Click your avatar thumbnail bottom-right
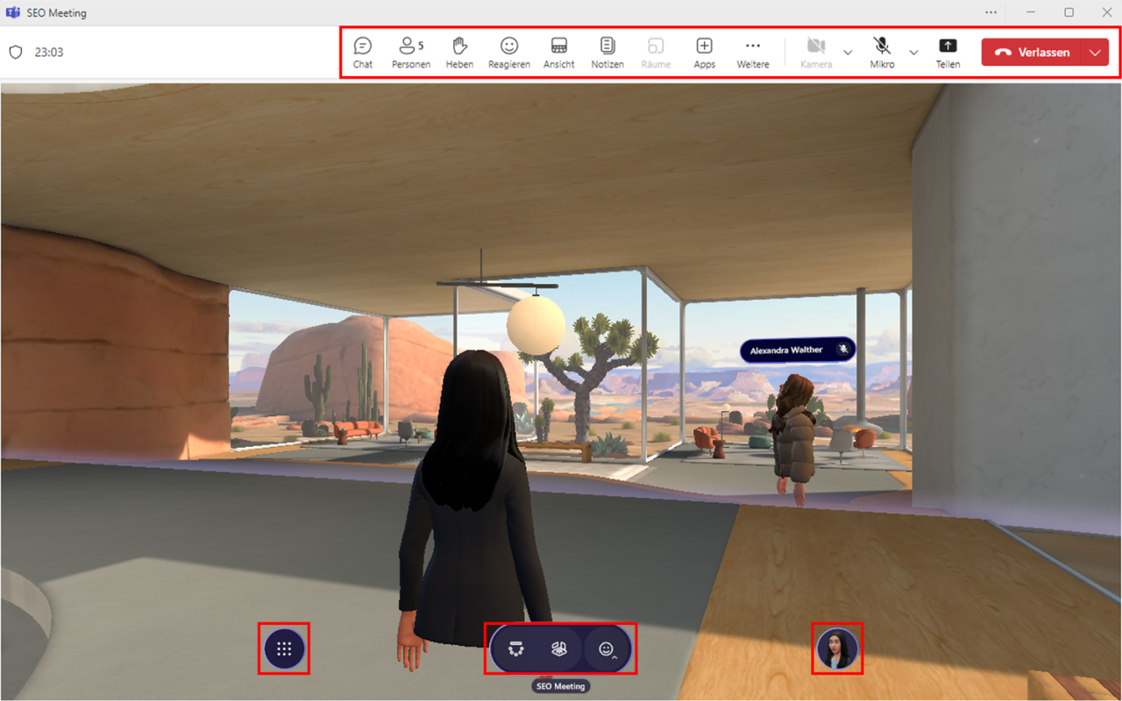The height and width of the screenshot is (701, 1122). [x=837, y=648]
